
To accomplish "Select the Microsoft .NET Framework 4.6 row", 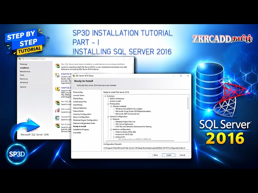I will [x=127, y=114].
